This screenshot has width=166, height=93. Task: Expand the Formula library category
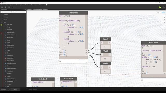pos(6,17)
